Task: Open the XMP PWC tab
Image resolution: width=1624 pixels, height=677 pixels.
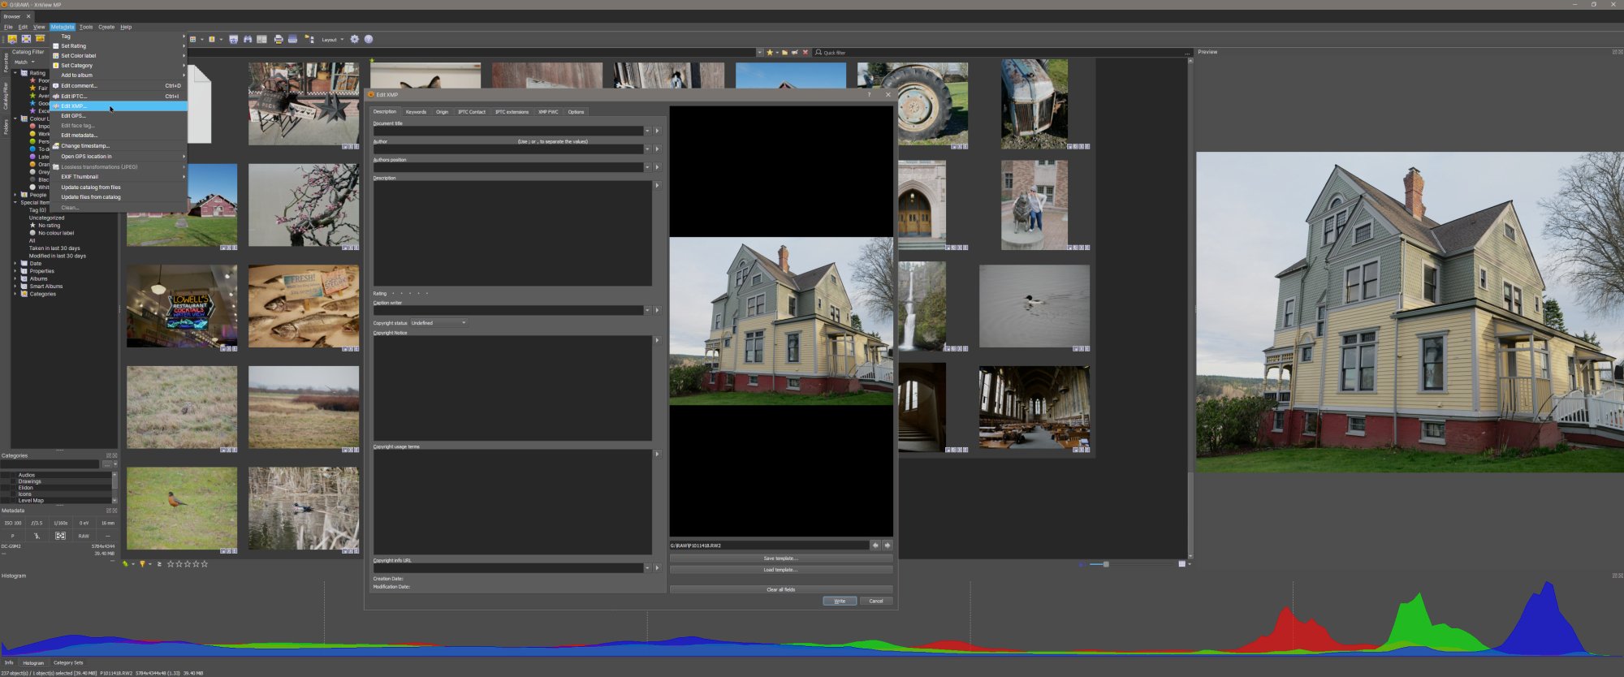Action: (548, 112)
